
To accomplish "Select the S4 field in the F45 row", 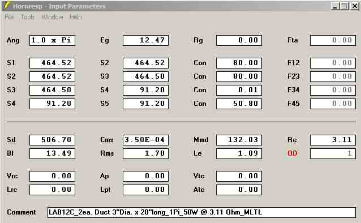I will coord(52,104).
